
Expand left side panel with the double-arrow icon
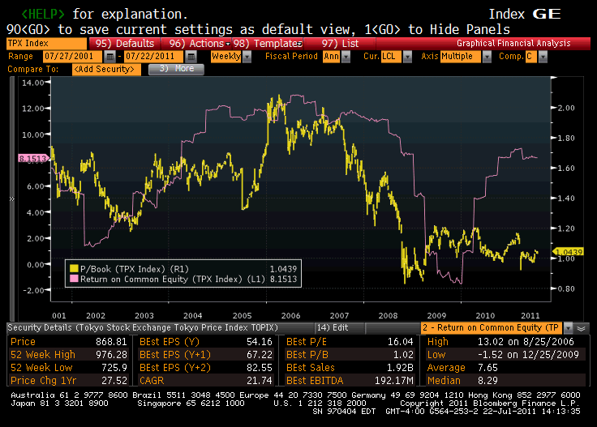point(12,199)
